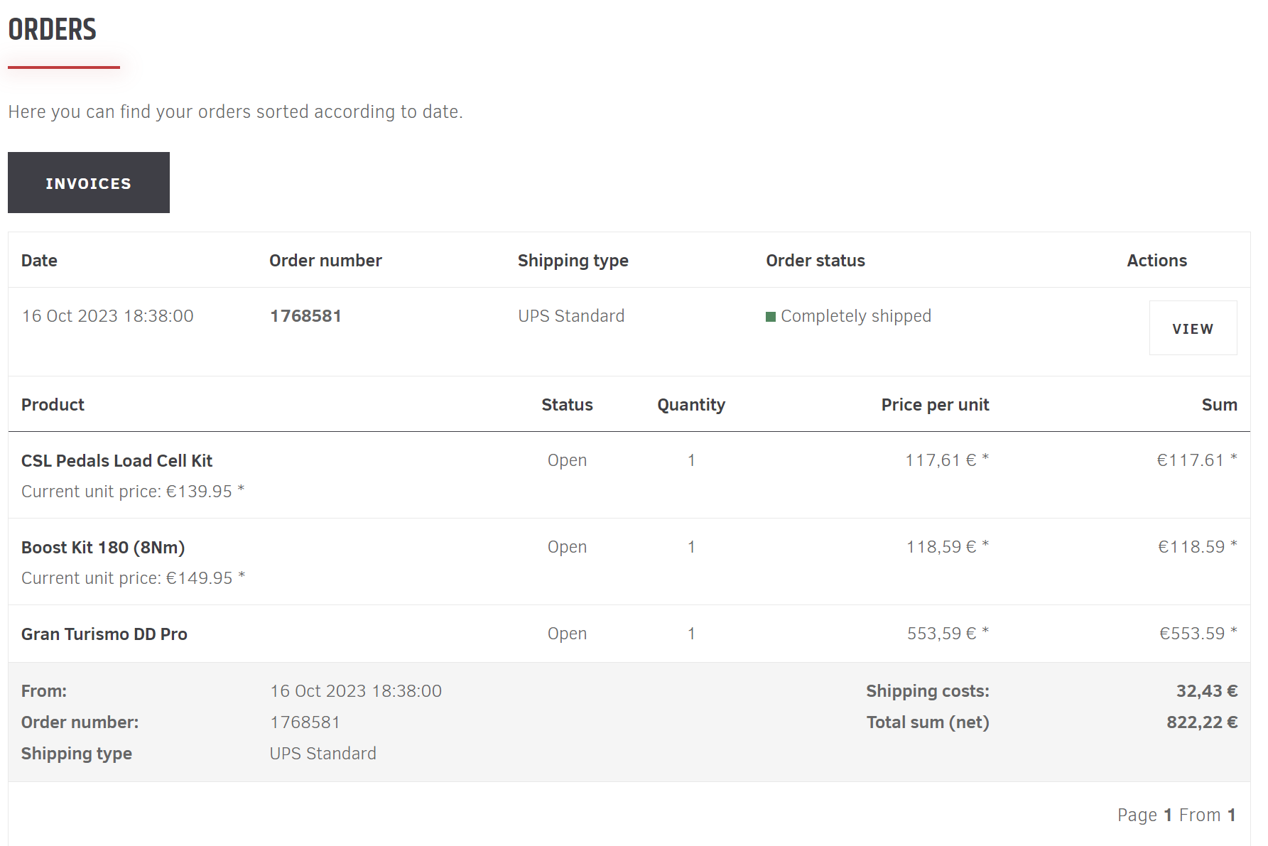Click the Order number column header
The image size is (1268, 846).
coord(325,261)
